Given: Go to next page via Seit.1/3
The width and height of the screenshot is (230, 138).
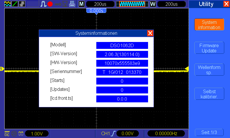Looking at the screenshot, I should pos(209,133).
